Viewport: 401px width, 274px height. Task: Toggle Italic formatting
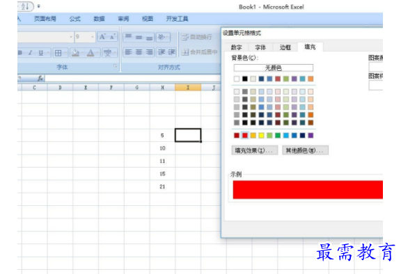point(30,53)
